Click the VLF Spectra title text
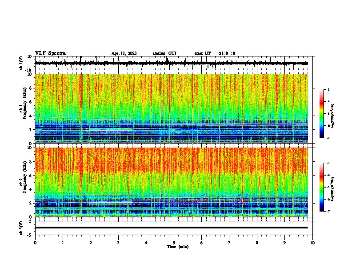The height and width of the screenshot is (272, 352). click(50, 53)
